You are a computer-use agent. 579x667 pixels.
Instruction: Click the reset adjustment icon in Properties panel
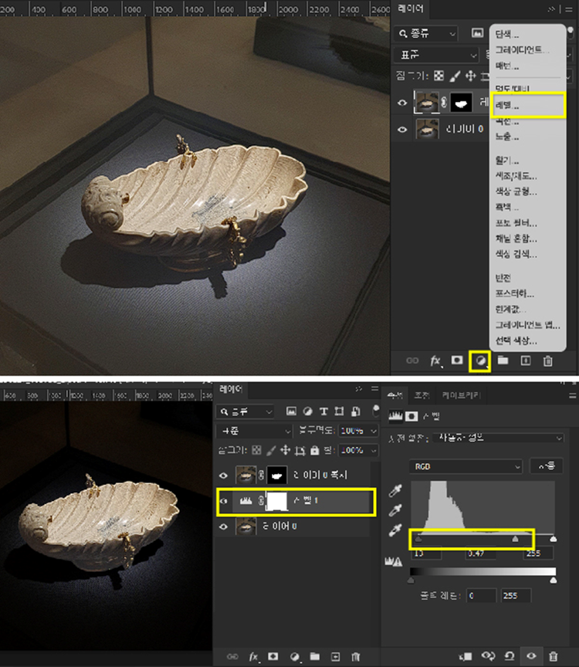(x=510, y=656)
